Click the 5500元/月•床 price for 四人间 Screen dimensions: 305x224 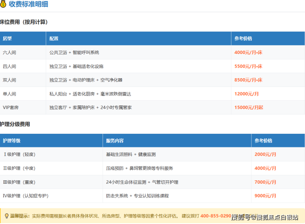(248, 66)
